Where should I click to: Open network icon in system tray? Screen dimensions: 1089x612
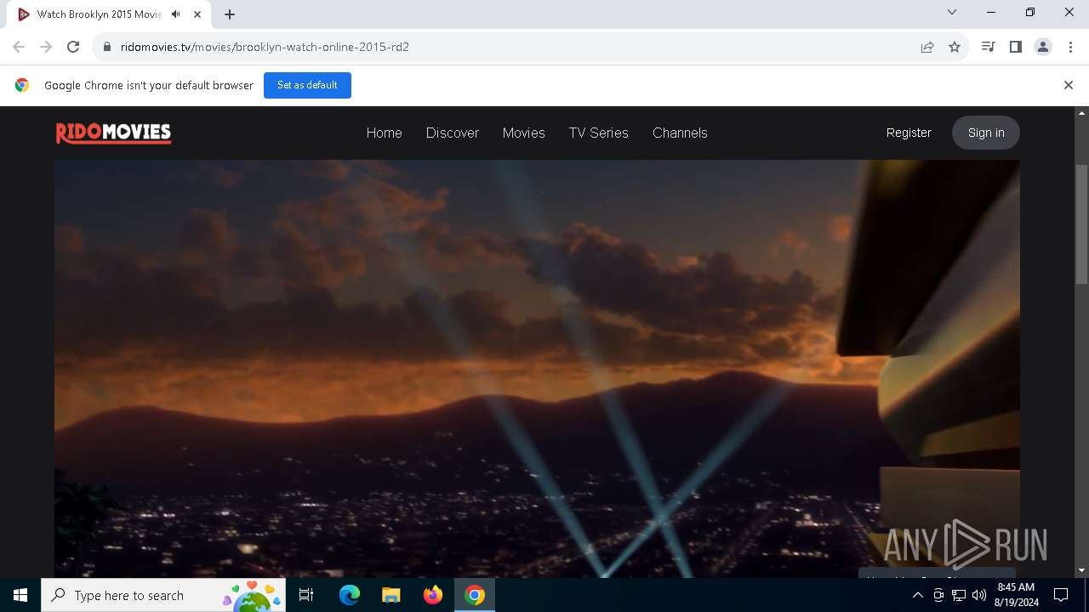pos(959,595)
